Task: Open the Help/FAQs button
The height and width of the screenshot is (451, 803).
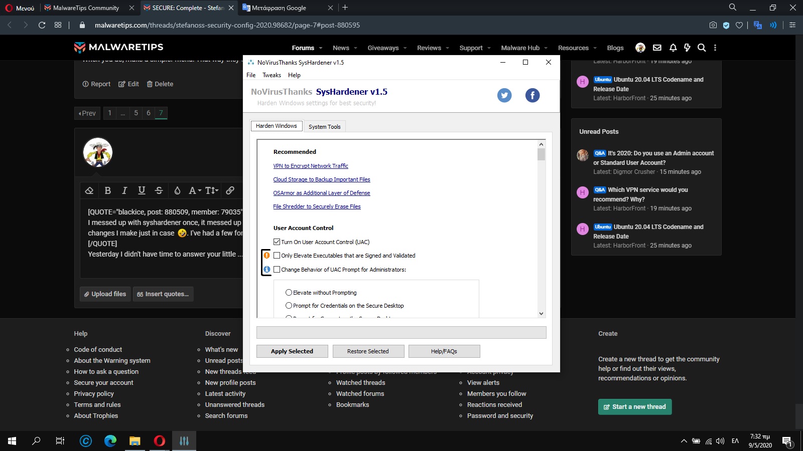Action: pos(444,351)
